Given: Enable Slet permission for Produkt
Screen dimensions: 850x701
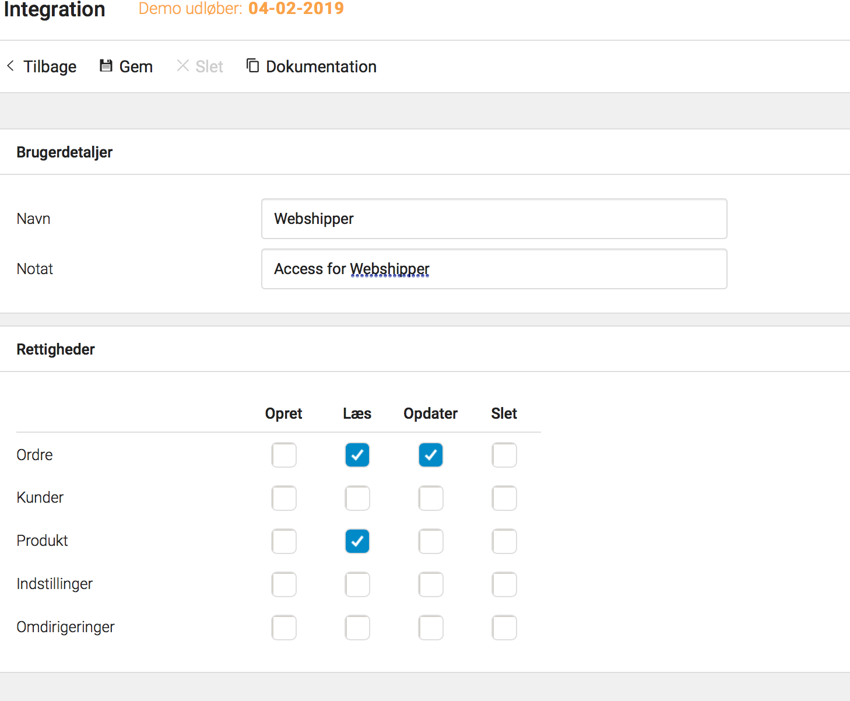Looking at the screenshot, I should 504,541.
